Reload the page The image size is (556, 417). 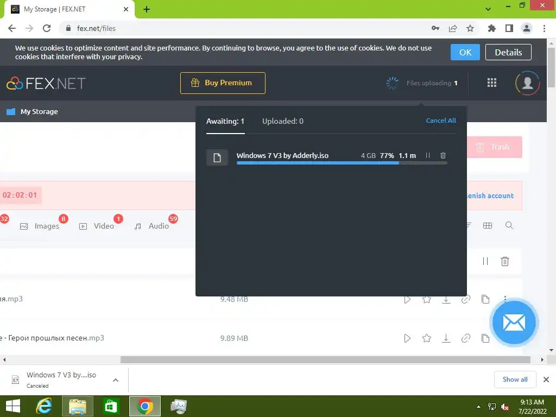point(47,28)
